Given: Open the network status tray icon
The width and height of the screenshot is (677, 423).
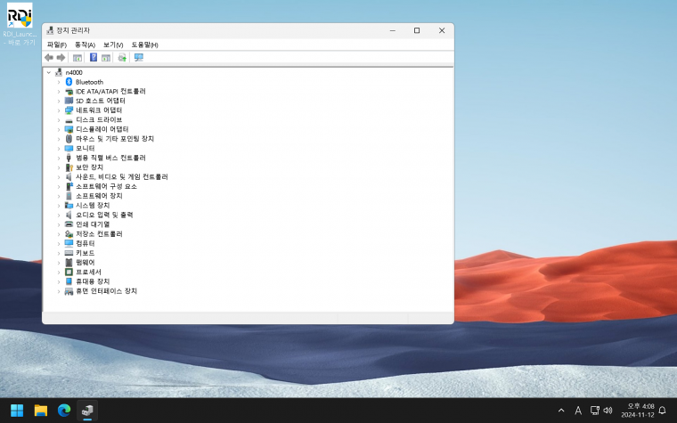Looking at the screenshot, I should pyautogui.click(x=594, y=411).
